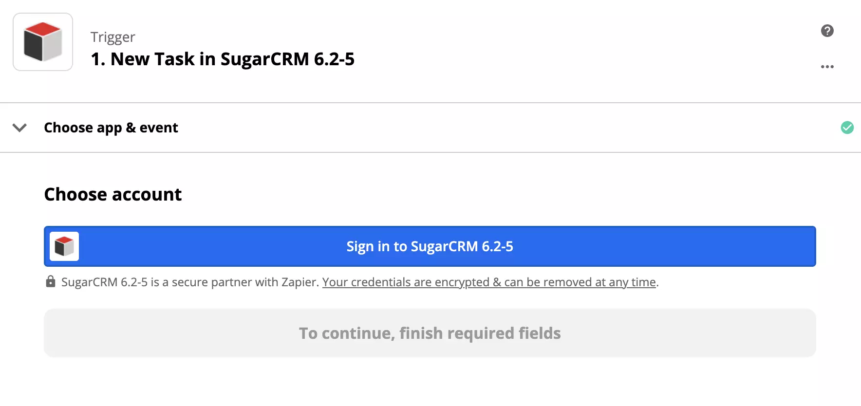Click the lock icon next to the security notice

[51, 281]
